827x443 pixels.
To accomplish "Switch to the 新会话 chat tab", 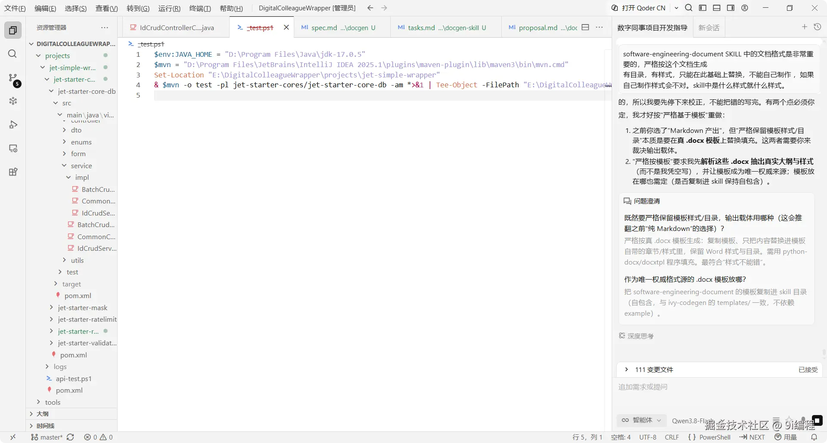I will click(709, 28).
